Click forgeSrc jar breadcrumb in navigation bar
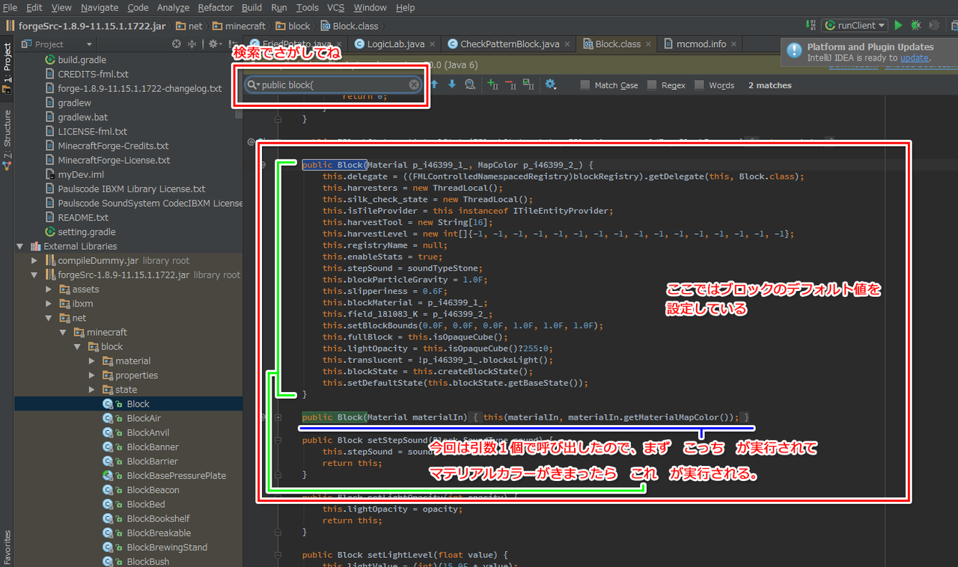Viewport: 958px width, 567px height. (x=85, y=25)
